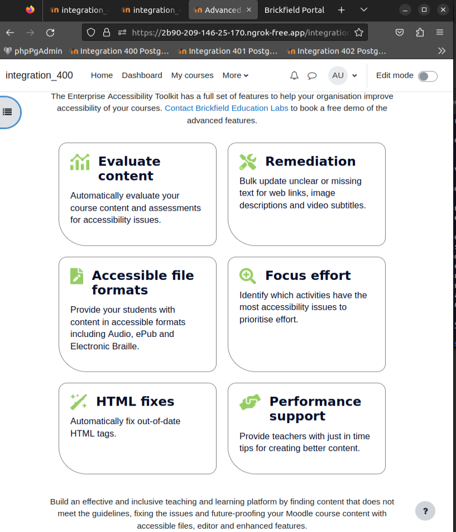Close the Advanced tab

coord(249,10)
